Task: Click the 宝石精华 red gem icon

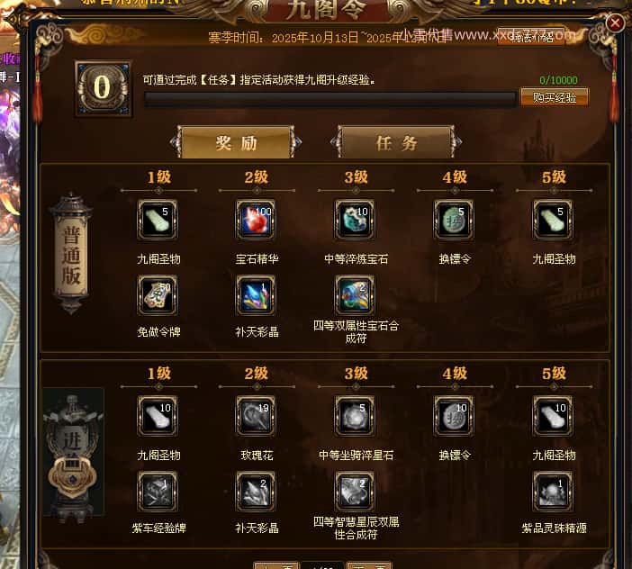Action: [256, 220]
